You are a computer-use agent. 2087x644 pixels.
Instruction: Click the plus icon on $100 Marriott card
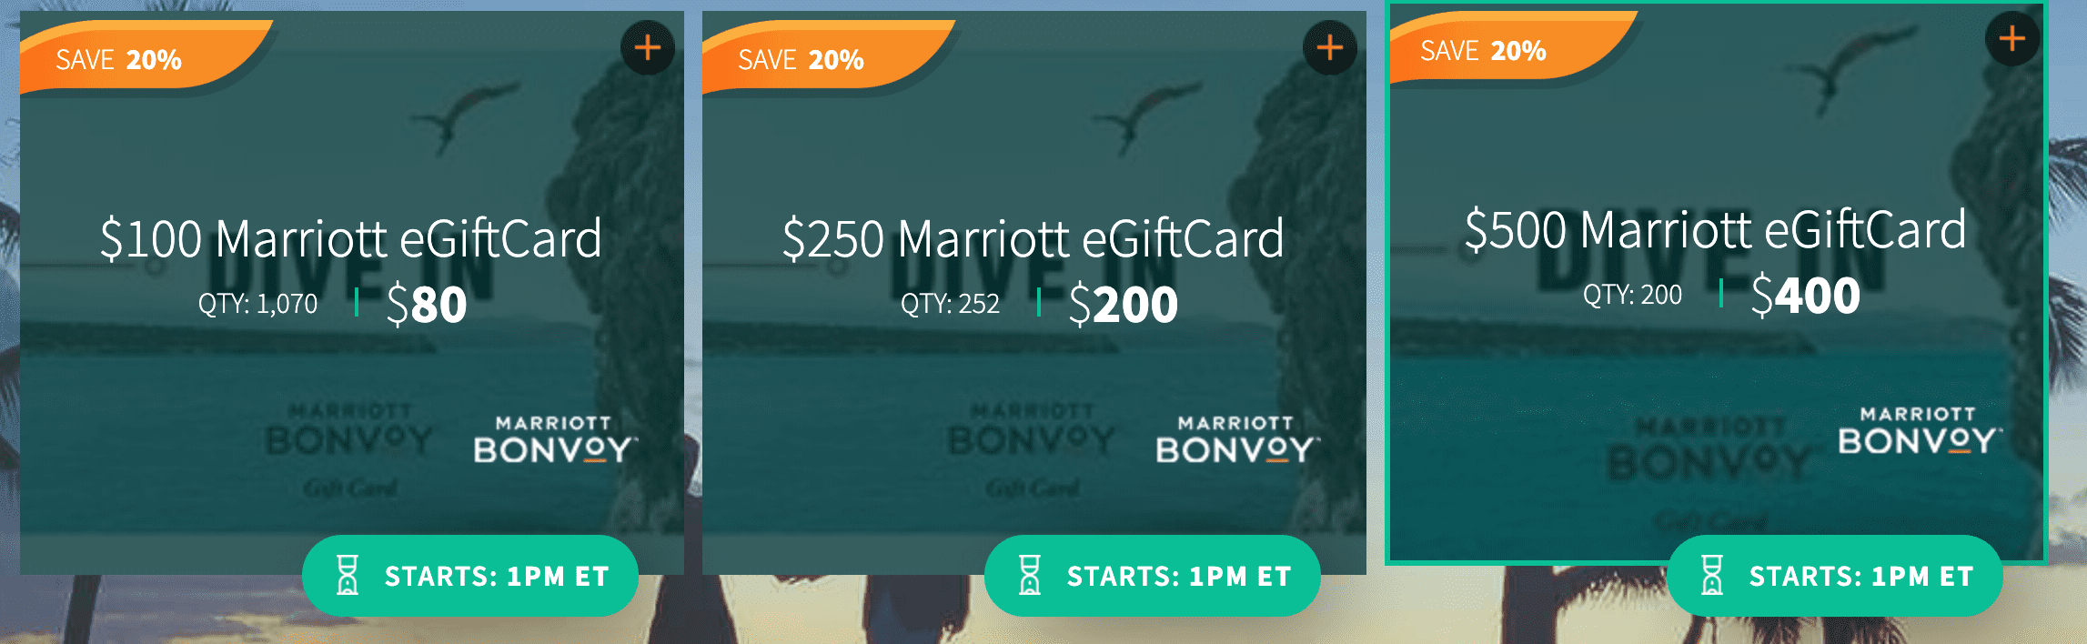click(648, 47)
